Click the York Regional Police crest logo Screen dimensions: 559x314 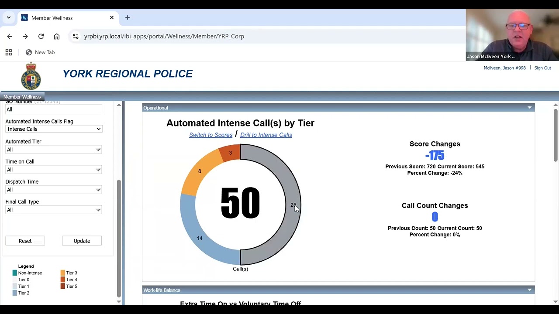[31, 76]
